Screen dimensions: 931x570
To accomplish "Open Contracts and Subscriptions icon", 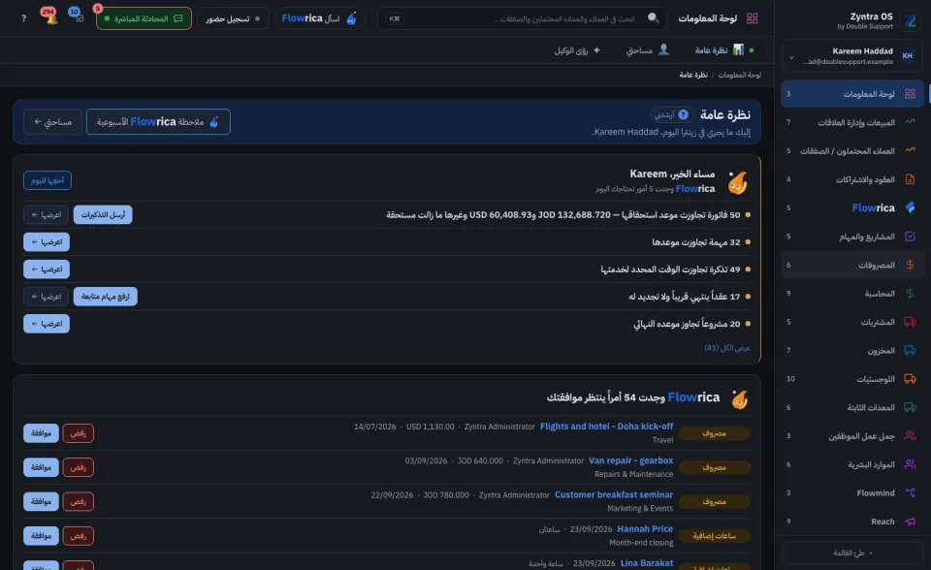I will (x=910, y=178).
